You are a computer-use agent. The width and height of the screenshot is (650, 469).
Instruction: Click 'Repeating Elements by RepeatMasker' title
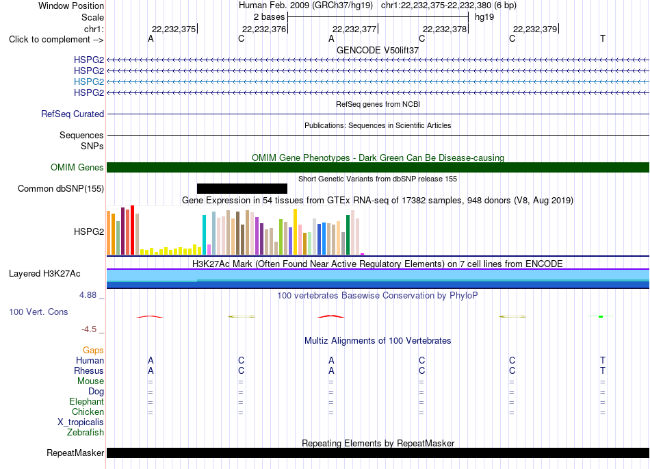tap(378, 443)
